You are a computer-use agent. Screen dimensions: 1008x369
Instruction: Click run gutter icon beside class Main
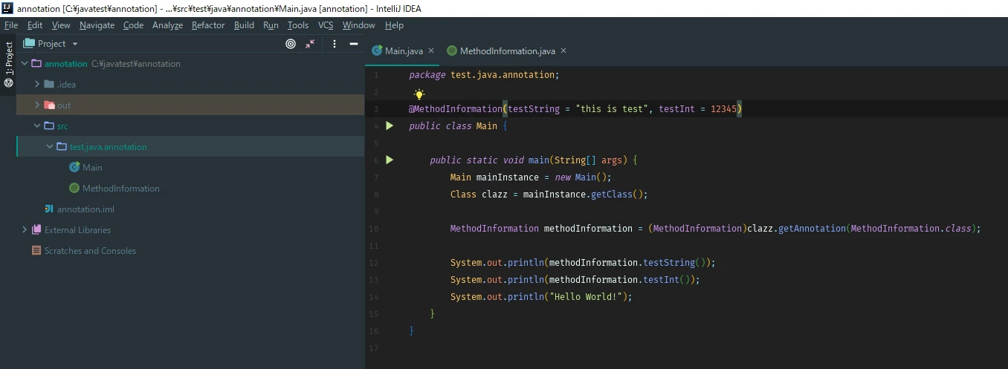390,126
